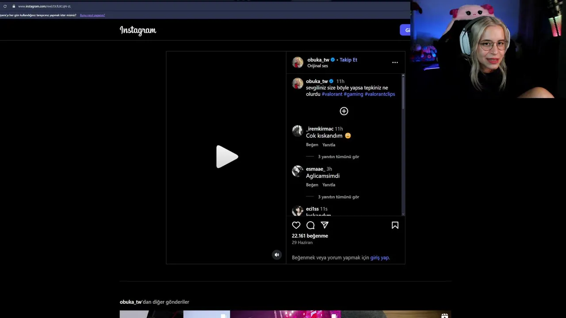Like _iremkirmac's comment via Beğen
Image resolution: width=566 pixels, height=318 pixels.
pos(312,145)
